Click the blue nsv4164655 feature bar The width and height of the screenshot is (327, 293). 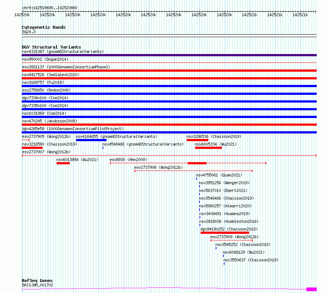click(91, 140)
